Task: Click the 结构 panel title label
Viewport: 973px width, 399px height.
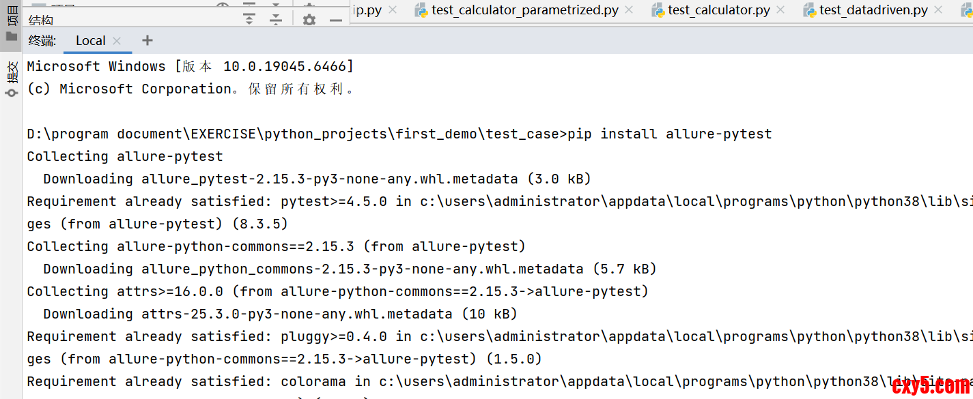Action: (41, 20)
